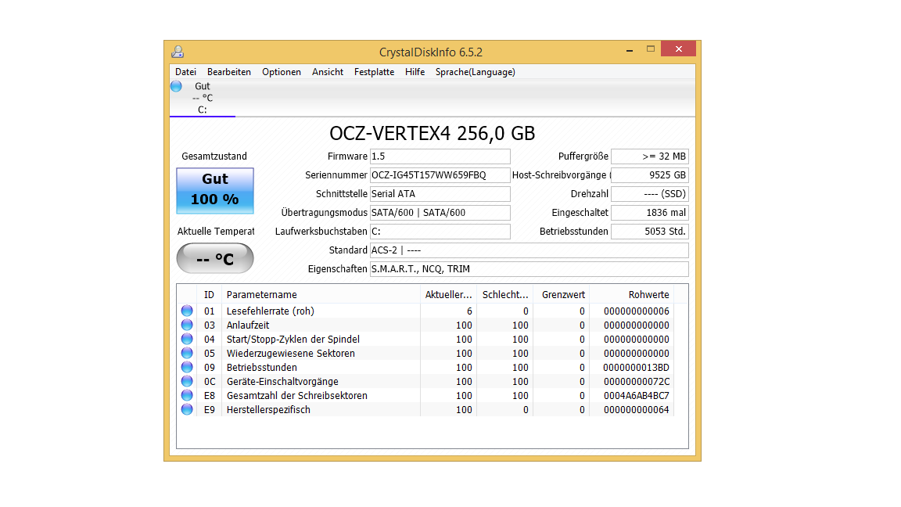The image size is (901, 507).
Task: Click the Rohwerte column header
Action: (631, 294)
